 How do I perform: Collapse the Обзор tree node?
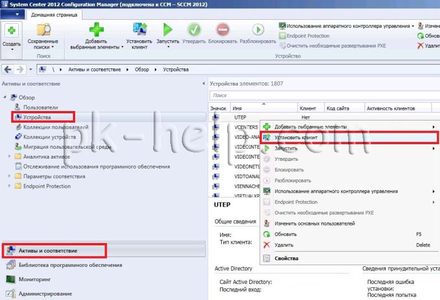5,97
